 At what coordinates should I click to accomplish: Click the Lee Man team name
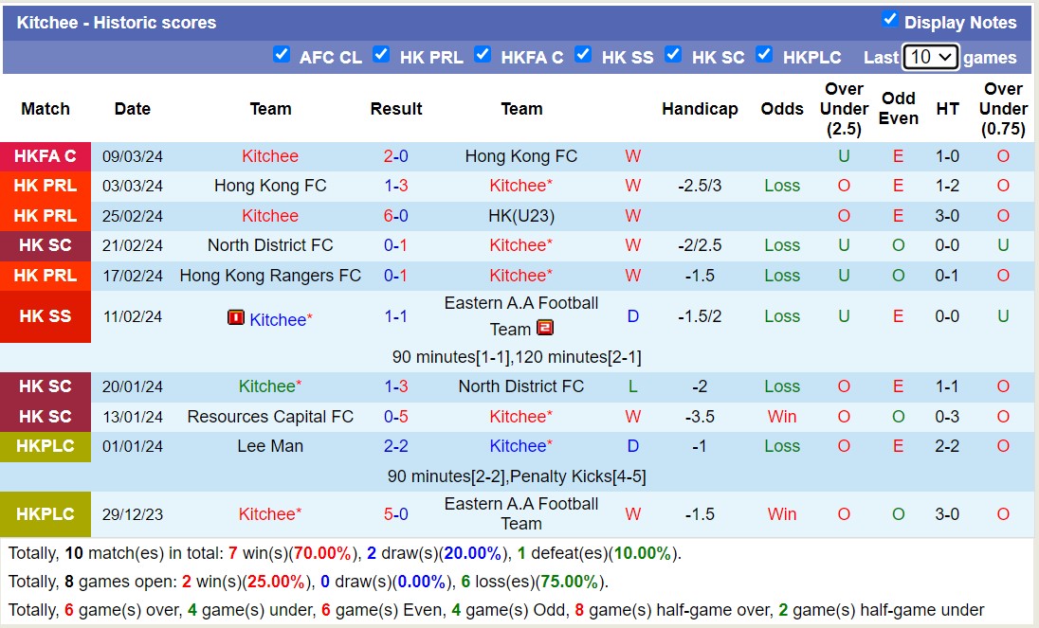click(x=270, y=446)
